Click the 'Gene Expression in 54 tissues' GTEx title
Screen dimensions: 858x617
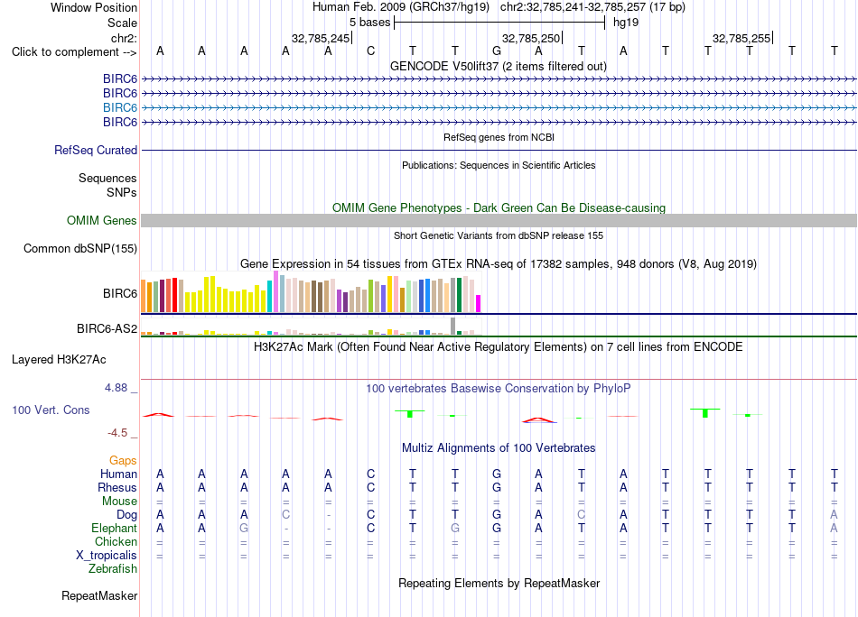(499, 264)
